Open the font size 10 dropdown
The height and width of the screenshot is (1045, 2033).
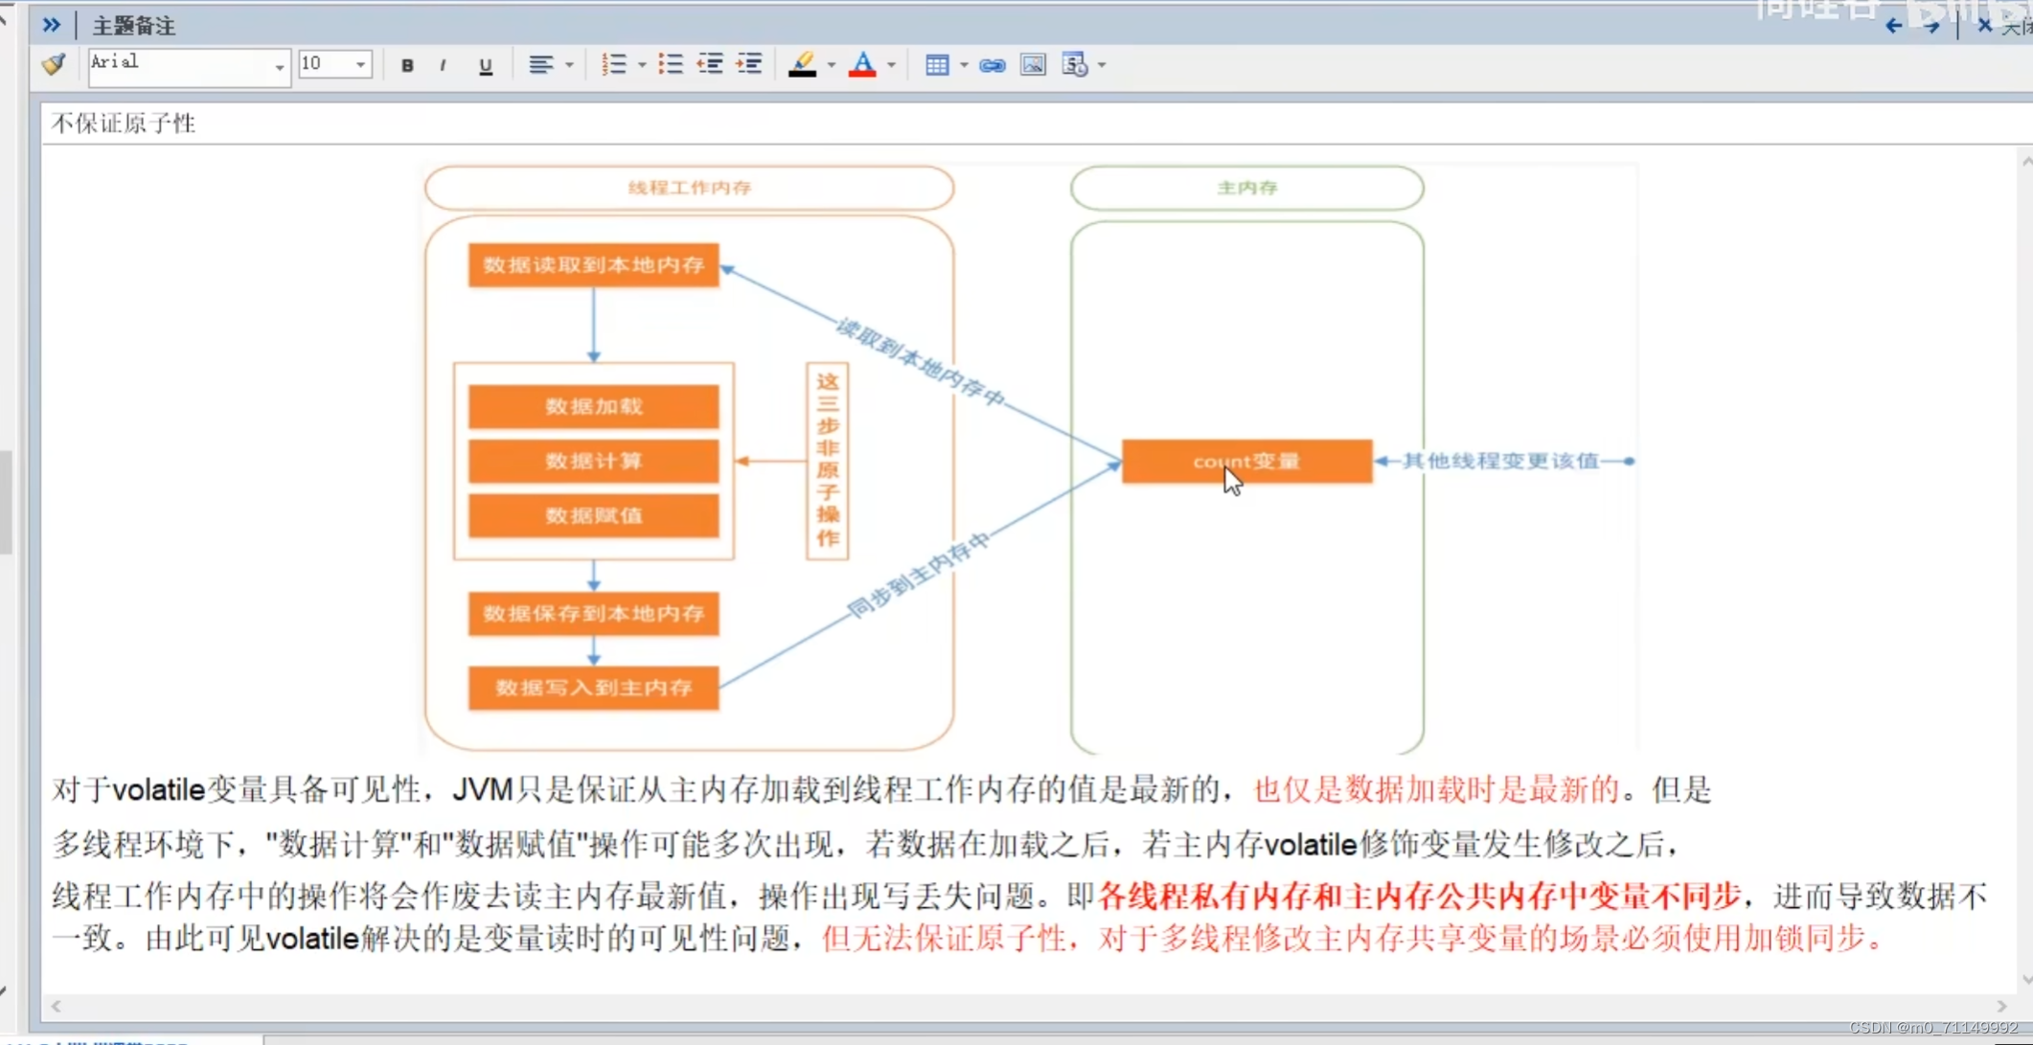[x=361, y=65]
